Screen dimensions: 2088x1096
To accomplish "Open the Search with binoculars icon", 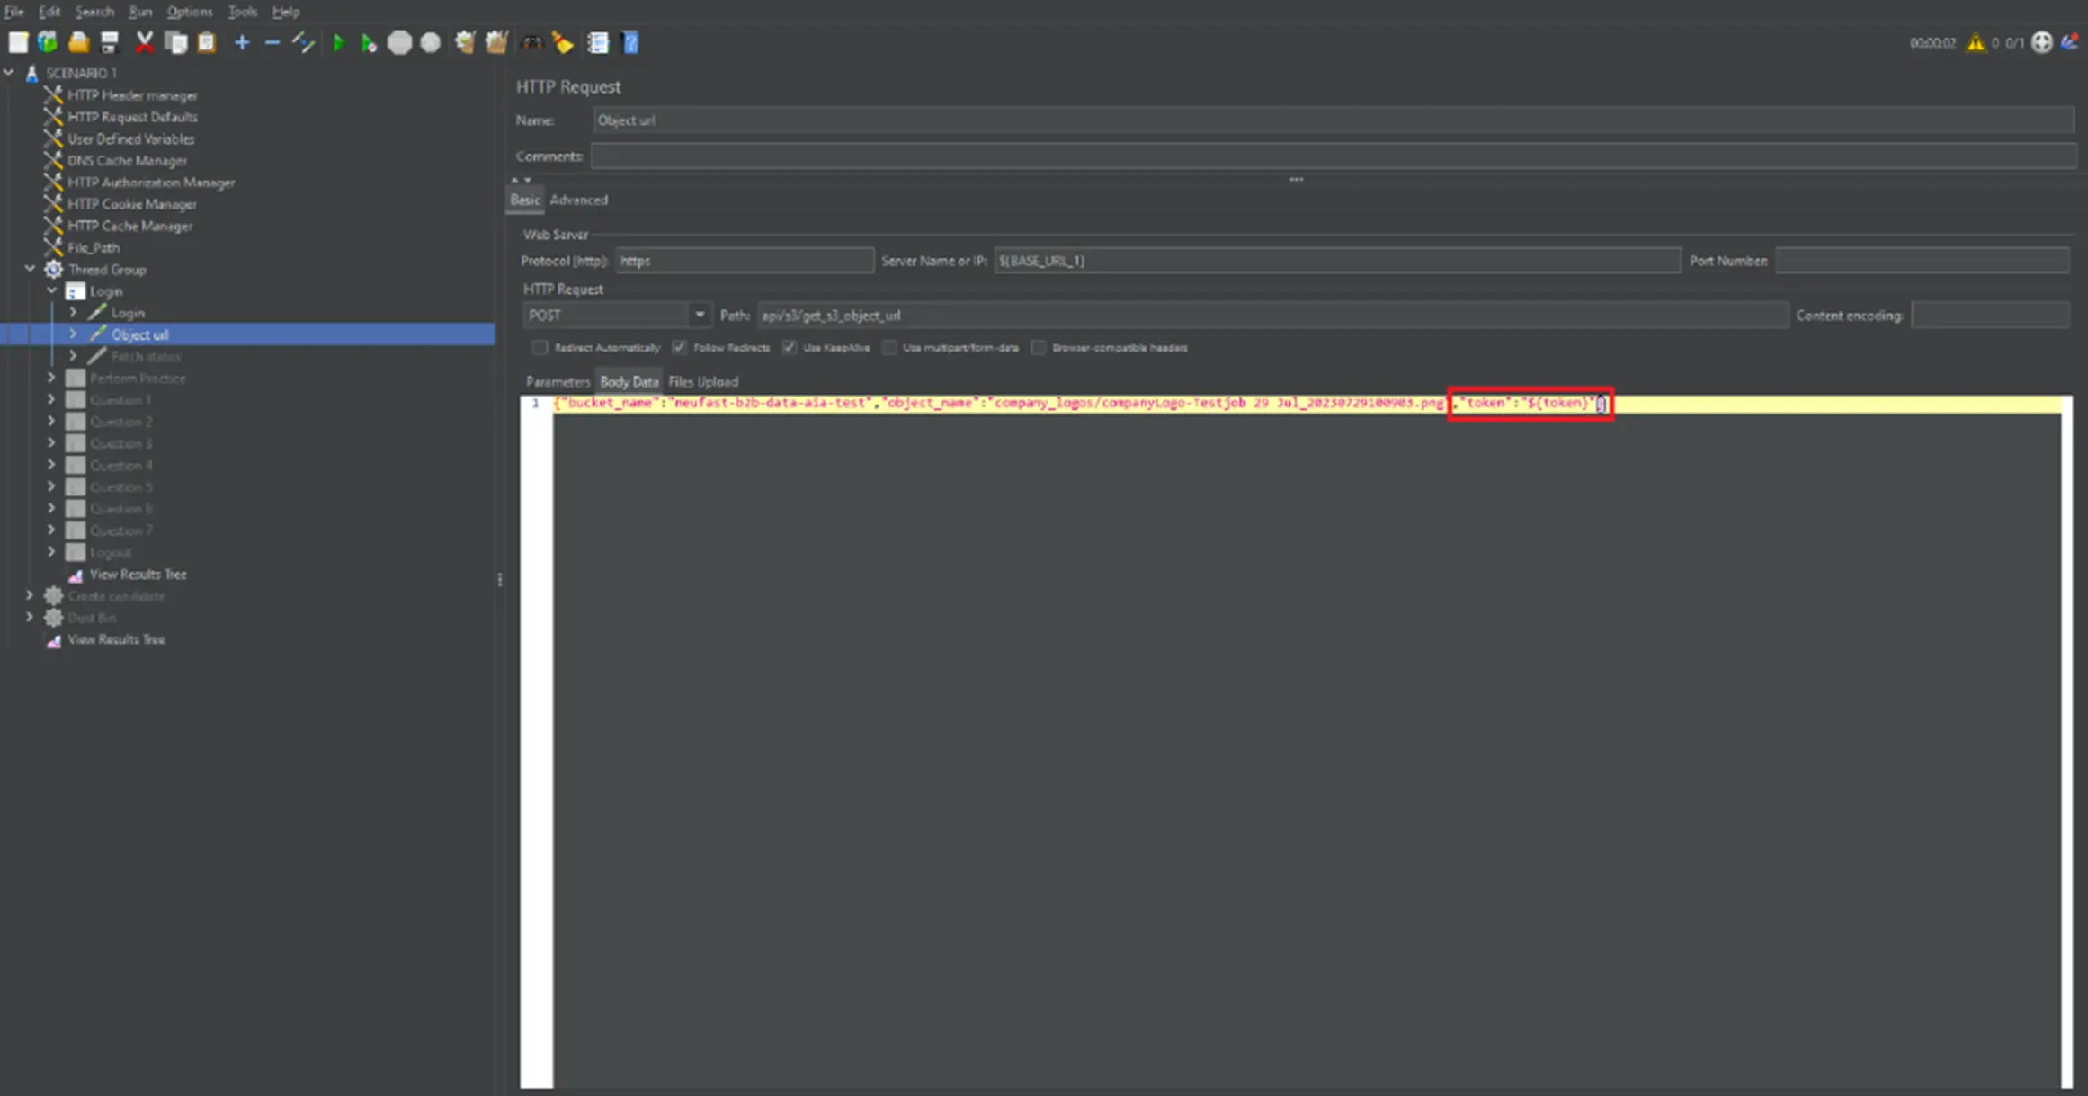I will click(533, 42).
